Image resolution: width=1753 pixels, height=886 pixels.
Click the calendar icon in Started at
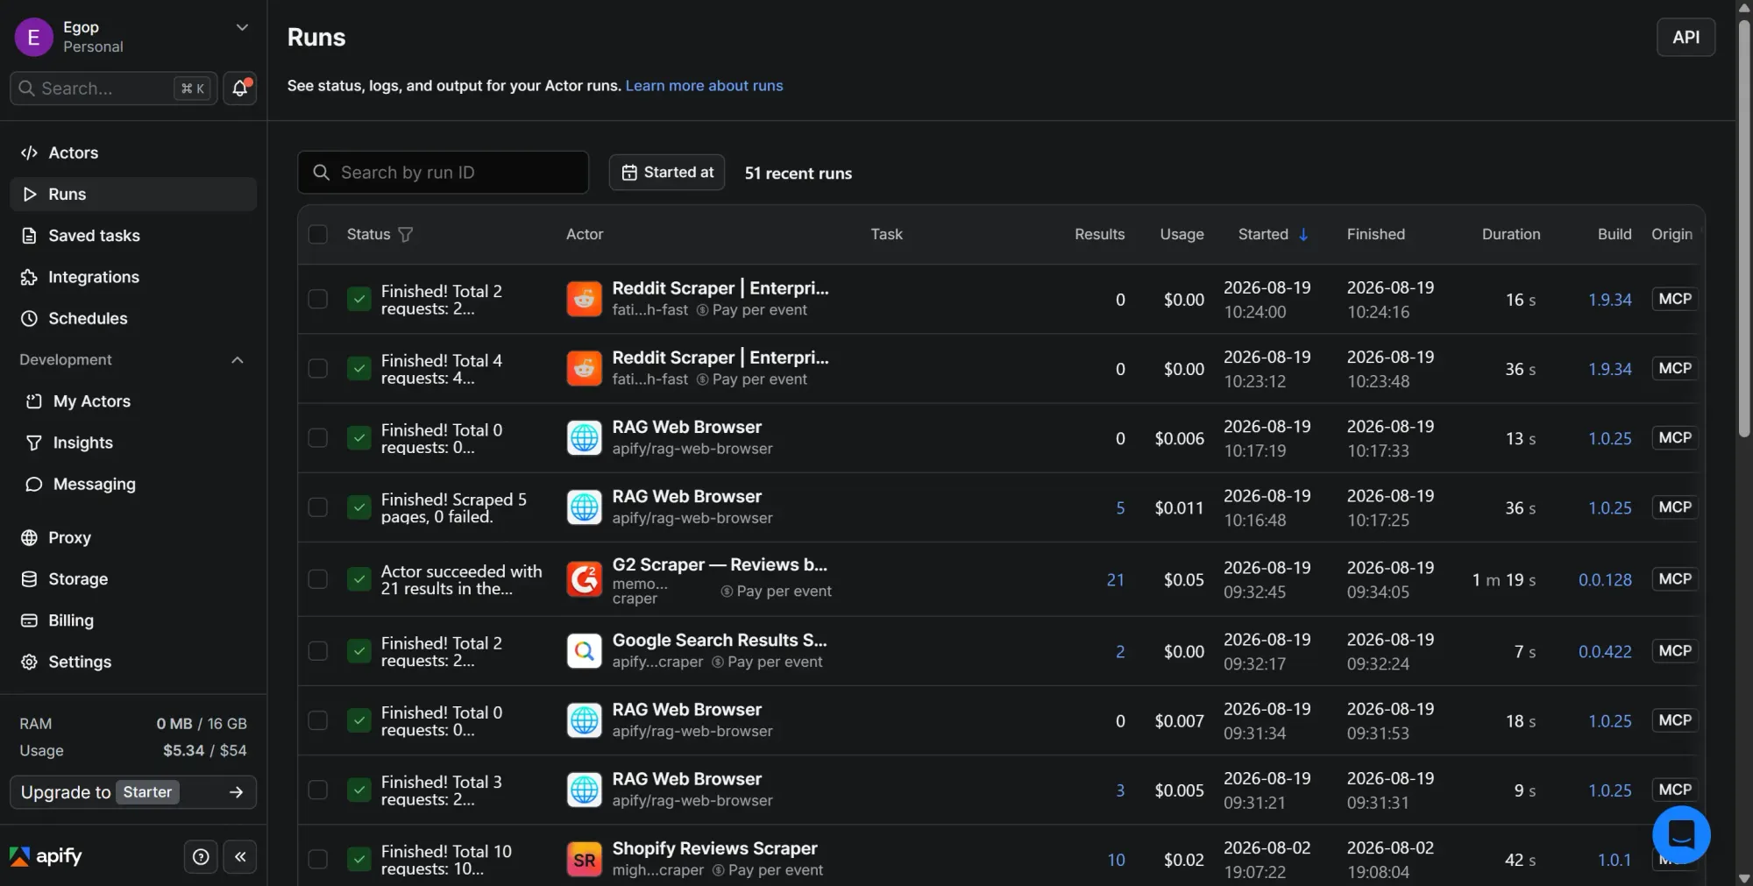[x=628, y=173]
